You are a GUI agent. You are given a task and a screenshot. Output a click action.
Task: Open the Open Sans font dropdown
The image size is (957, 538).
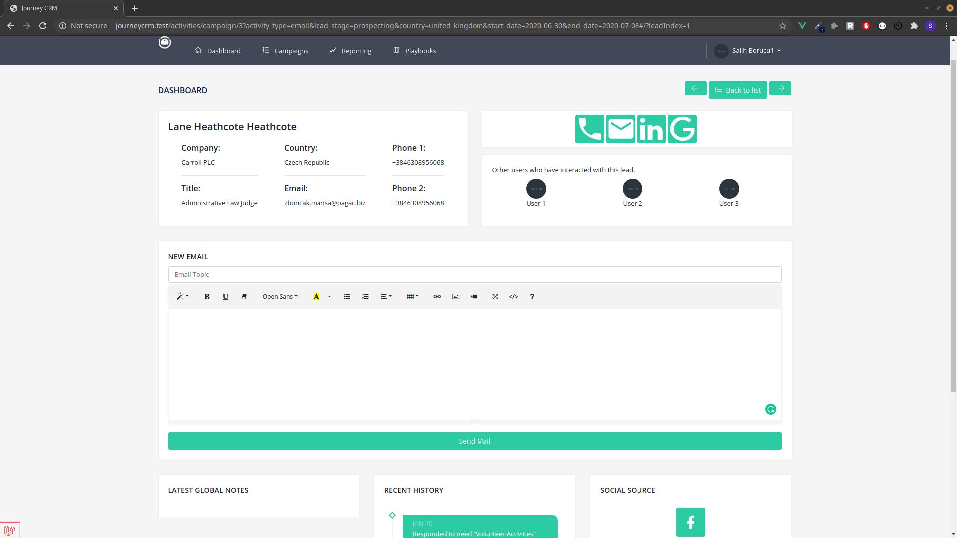[x=280, y=297]
